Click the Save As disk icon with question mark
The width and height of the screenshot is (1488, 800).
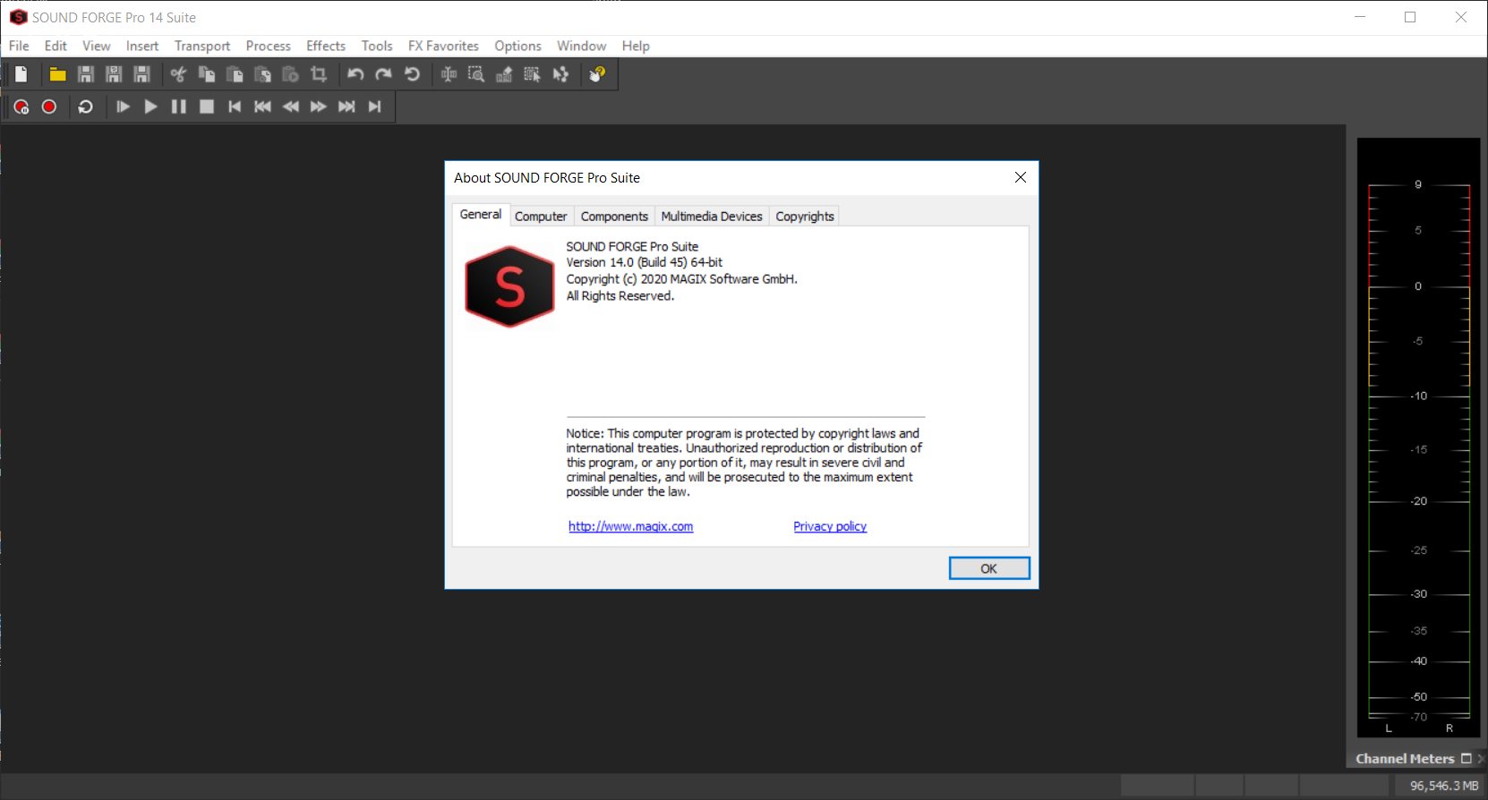[114, 74]
